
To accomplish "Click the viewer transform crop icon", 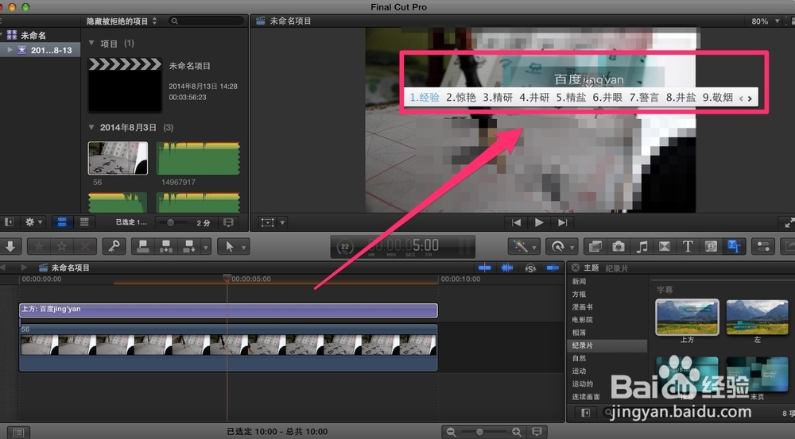I will (268, 222).
